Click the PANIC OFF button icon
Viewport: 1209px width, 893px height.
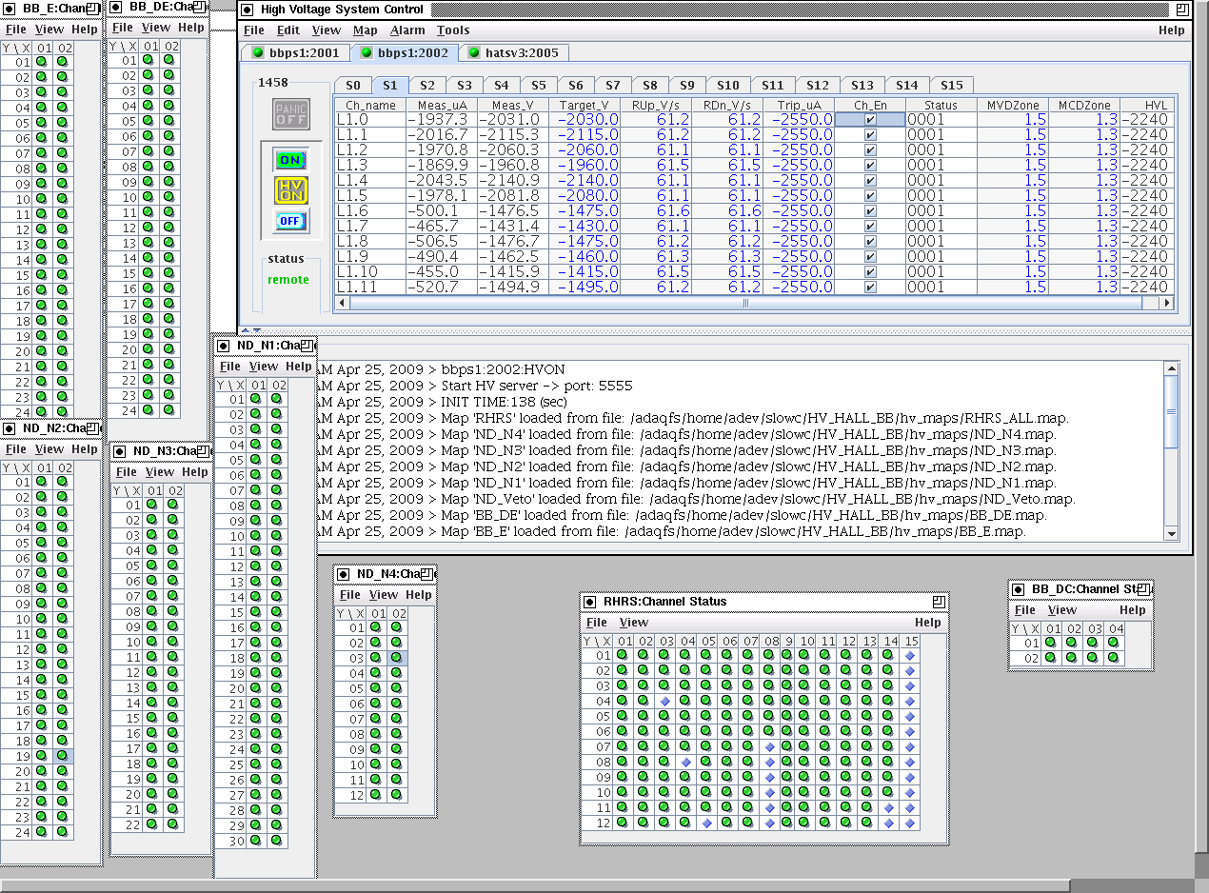pyautogui.click(x=291, y=115)
